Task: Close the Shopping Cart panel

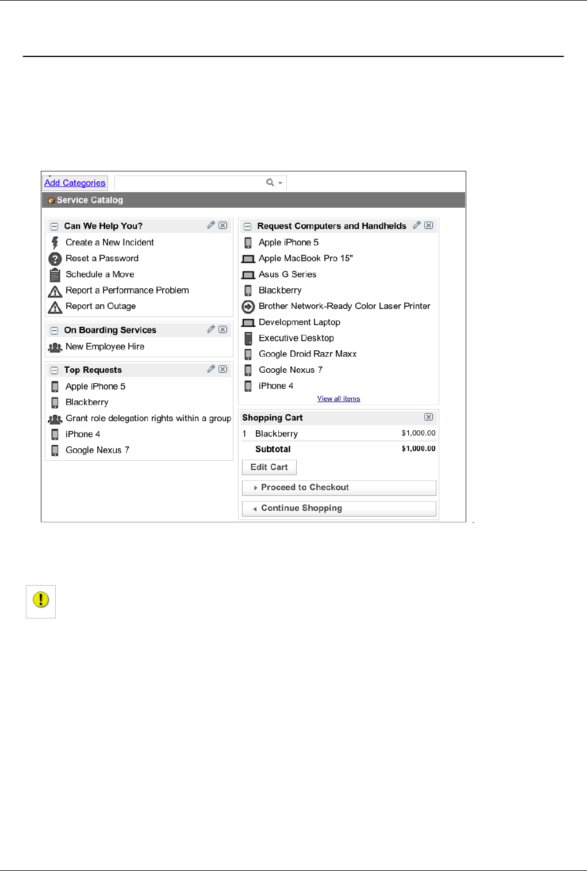Action: coord(429,417)
